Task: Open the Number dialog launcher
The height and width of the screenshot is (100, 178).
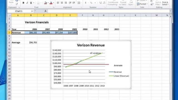Action: (105, 7)
